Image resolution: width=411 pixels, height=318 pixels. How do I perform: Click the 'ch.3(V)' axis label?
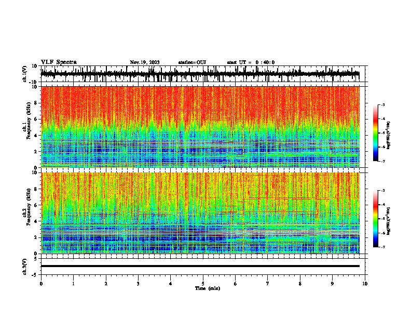[25, 267]
